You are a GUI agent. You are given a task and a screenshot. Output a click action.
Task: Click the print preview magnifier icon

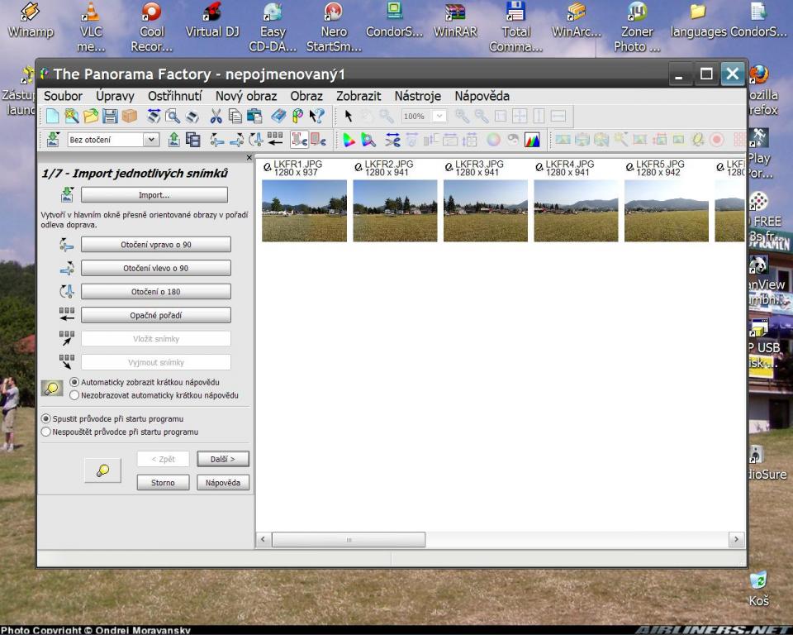click(x=173, y=117)
